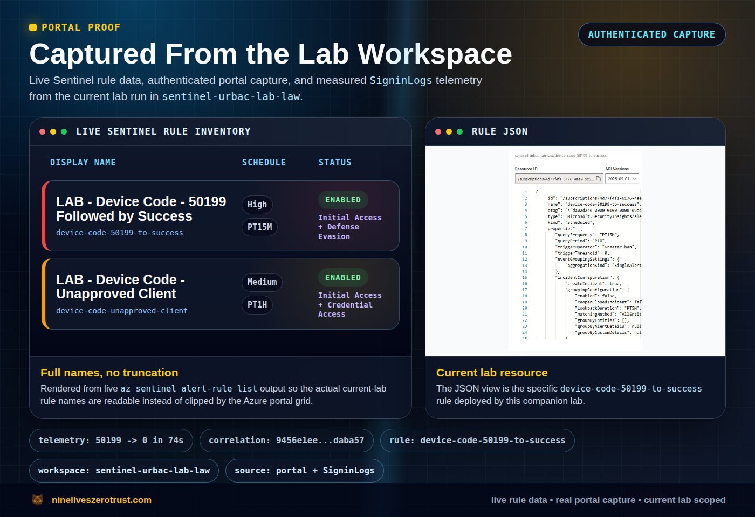Click the cat logo icon in footer

pyautogui.click(x=38, y=500)
